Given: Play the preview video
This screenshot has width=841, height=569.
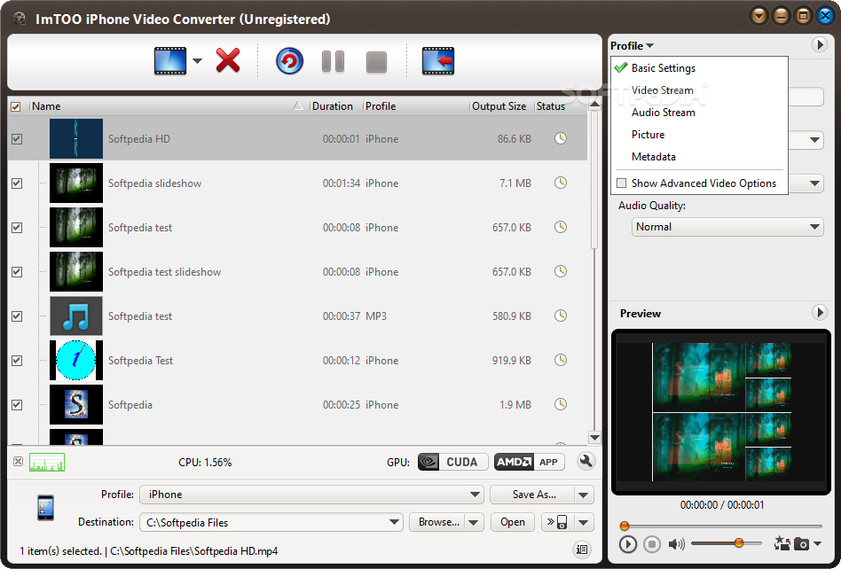Looking at the screenshot, I should click(x=627, y=544).
